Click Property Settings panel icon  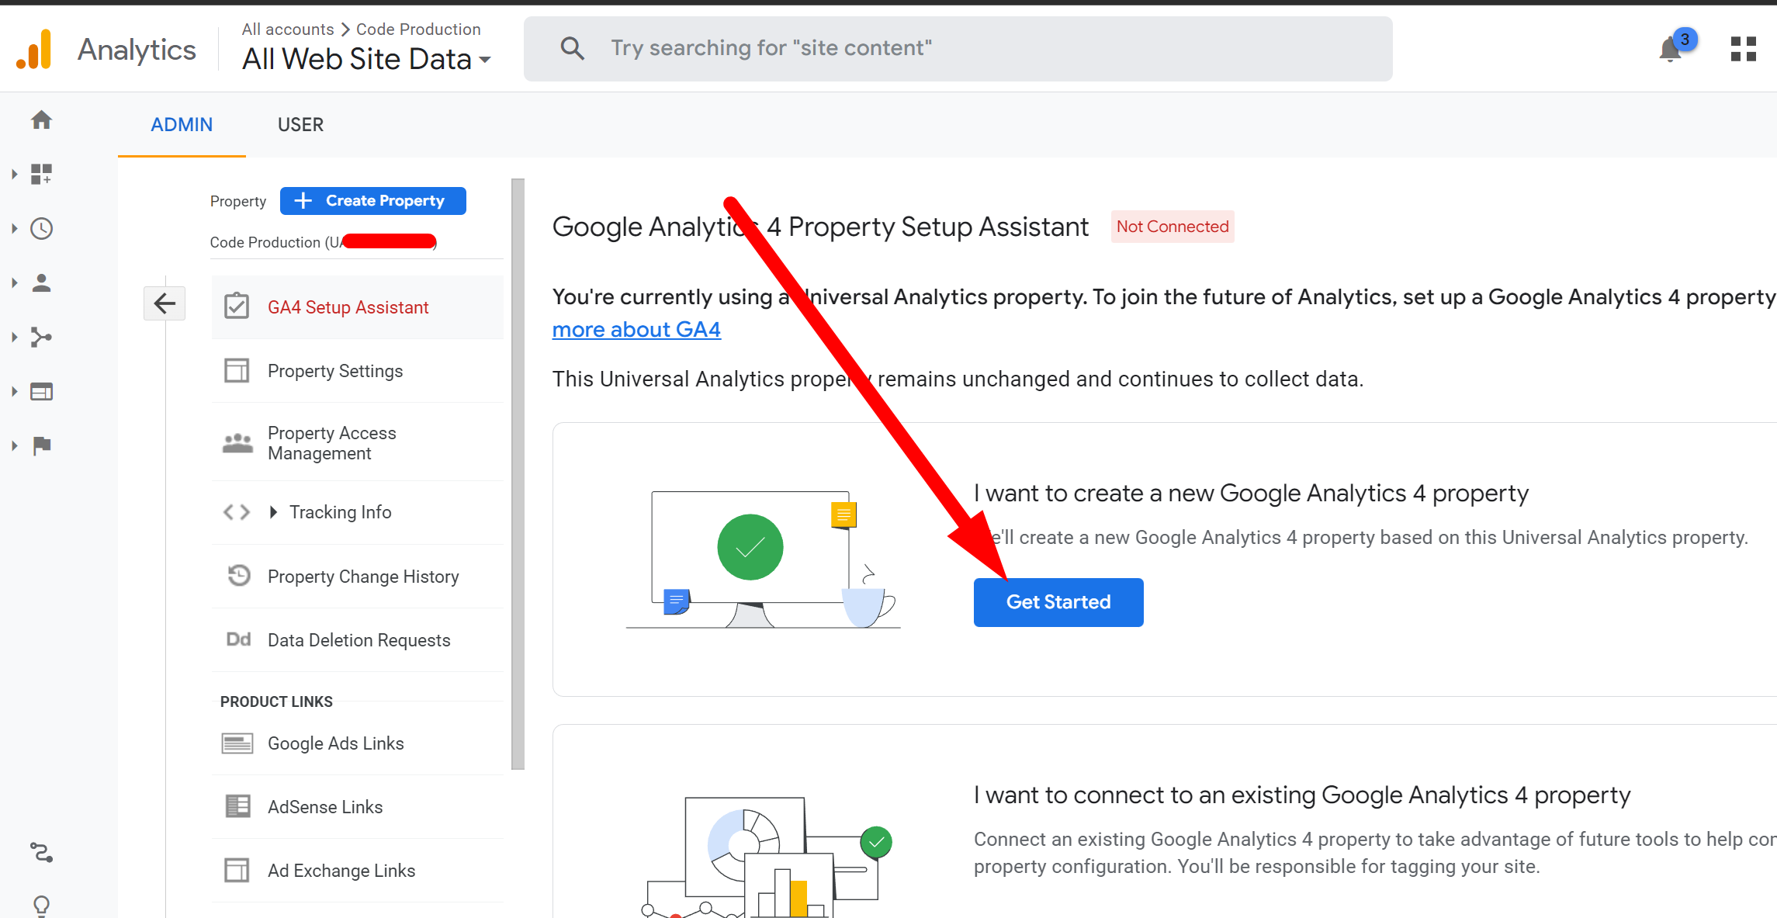click(237, 370)
